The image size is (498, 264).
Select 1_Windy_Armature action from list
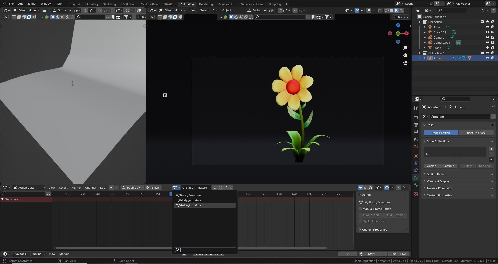tap(205, 200)
